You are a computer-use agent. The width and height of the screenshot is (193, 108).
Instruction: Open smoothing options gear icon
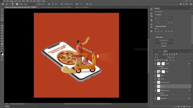[x=77, y=4]
